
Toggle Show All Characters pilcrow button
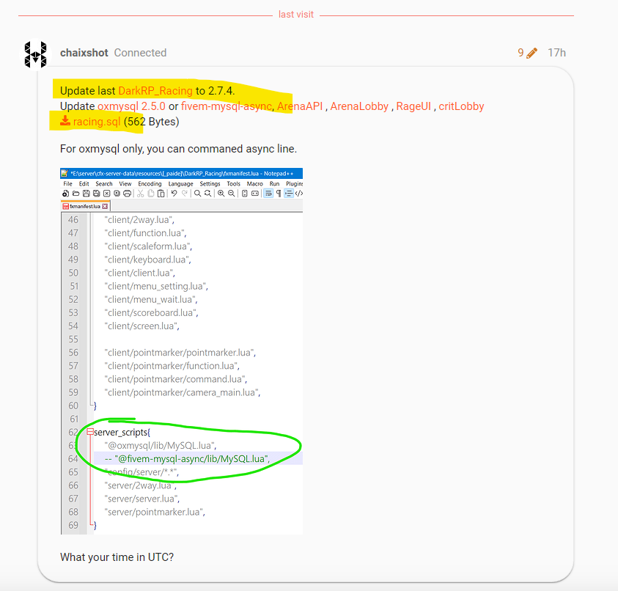click(279, 193)
